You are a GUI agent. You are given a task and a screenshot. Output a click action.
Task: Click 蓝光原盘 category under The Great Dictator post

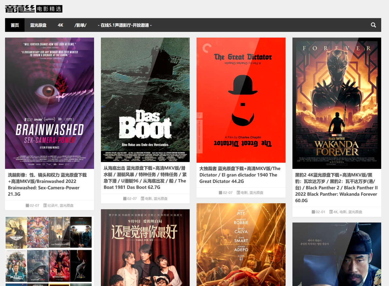pyautogui.click(x=256, y=192)
